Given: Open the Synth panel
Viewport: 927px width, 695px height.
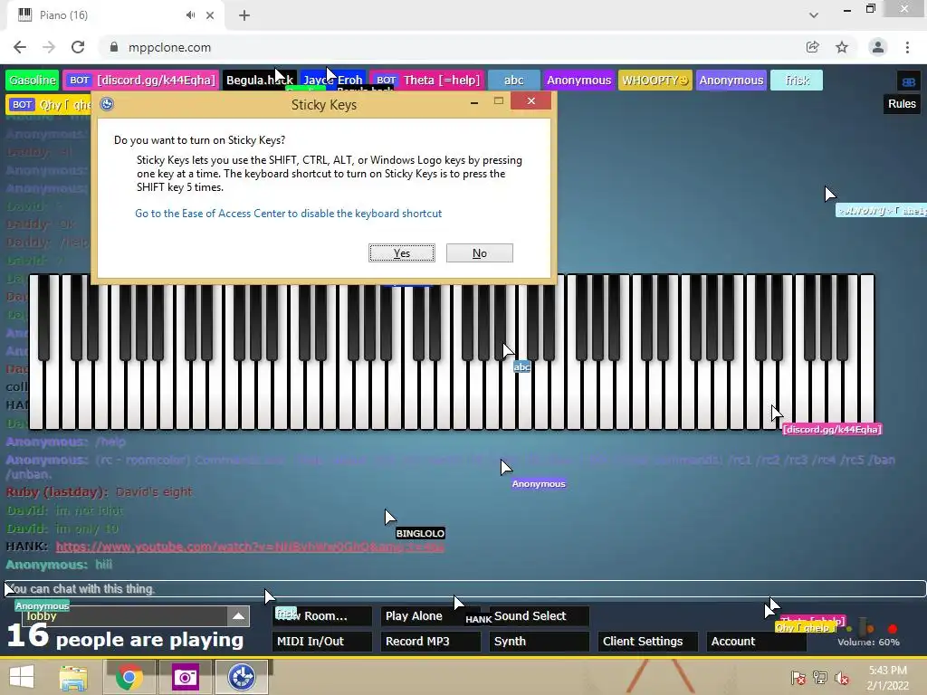Looking at the screenshot, I should point(540,642).
